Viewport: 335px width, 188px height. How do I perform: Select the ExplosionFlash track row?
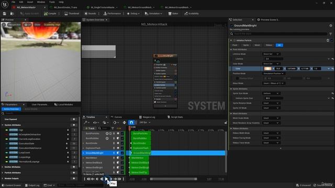tap(104, 148)
